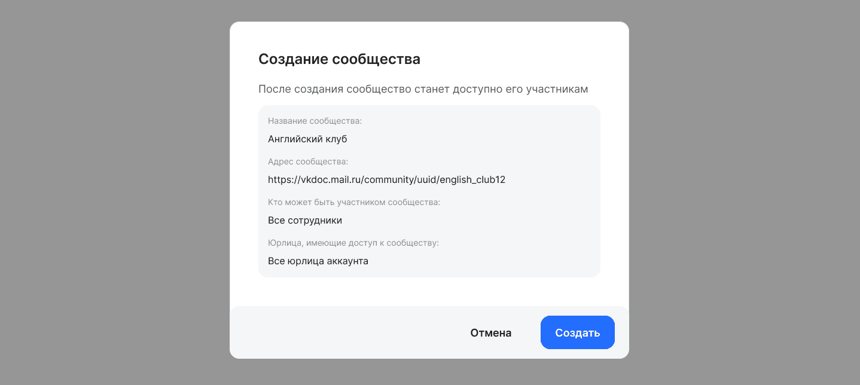Open the community URL english_club12

386,179
